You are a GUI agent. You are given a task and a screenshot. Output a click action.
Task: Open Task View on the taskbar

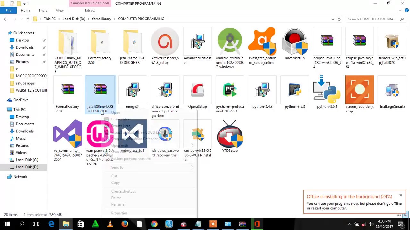[36, 224]
